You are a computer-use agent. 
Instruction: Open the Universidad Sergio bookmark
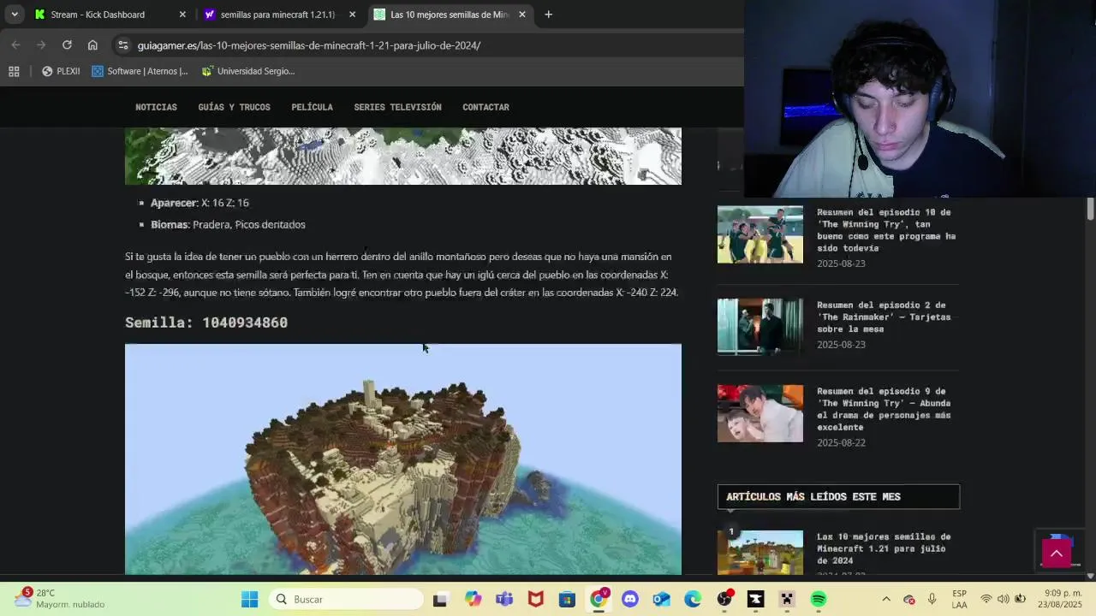click(248, 71)
